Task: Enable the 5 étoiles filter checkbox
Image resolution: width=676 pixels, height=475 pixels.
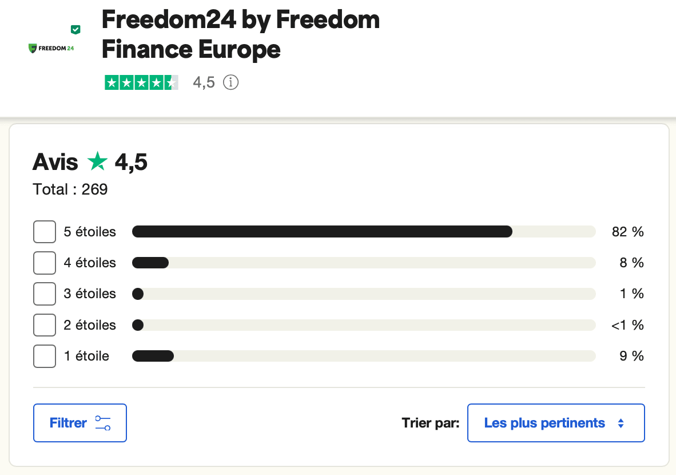Action: (44, 231)
